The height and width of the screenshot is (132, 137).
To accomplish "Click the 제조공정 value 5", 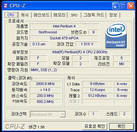I will pos(122,58).
